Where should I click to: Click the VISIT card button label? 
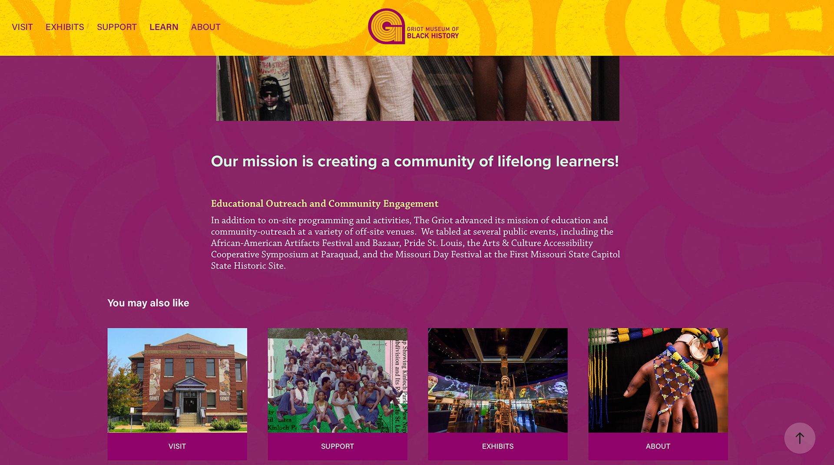click(x=177, y=446)
